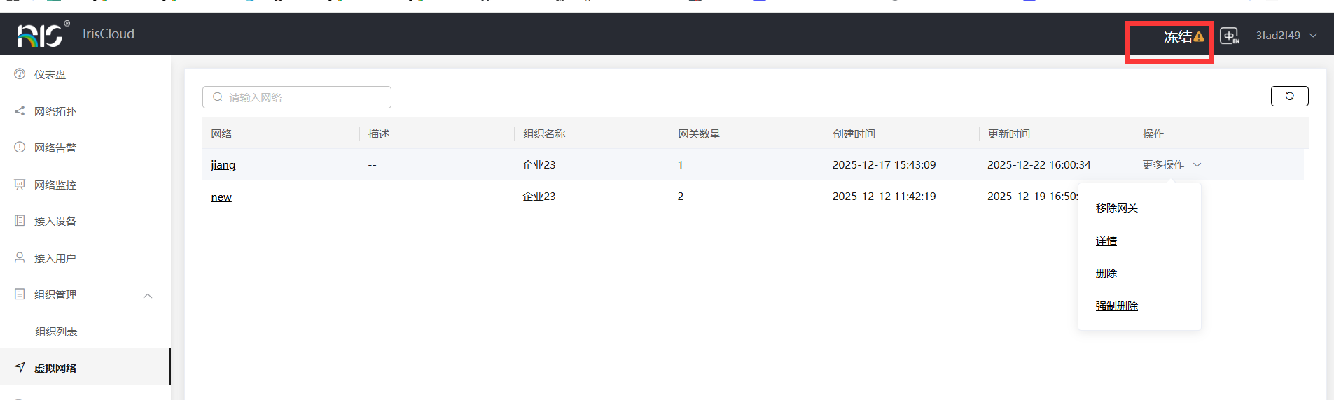The height and width of the screenshot is (400, 1334).
Task: Choose 强制删除 from the dropdown
Action: 1117,306
